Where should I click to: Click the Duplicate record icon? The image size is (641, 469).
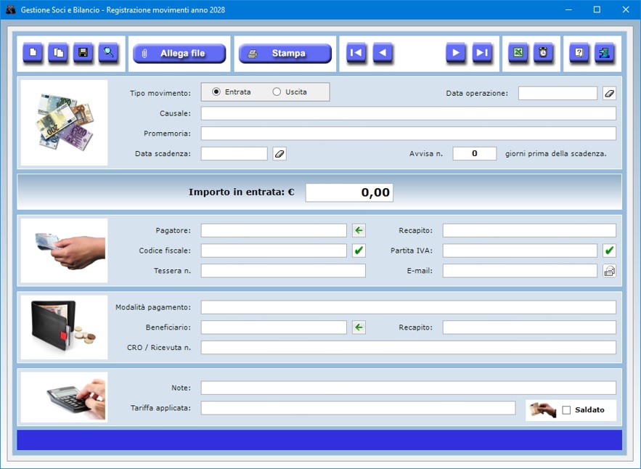point(58,53)
